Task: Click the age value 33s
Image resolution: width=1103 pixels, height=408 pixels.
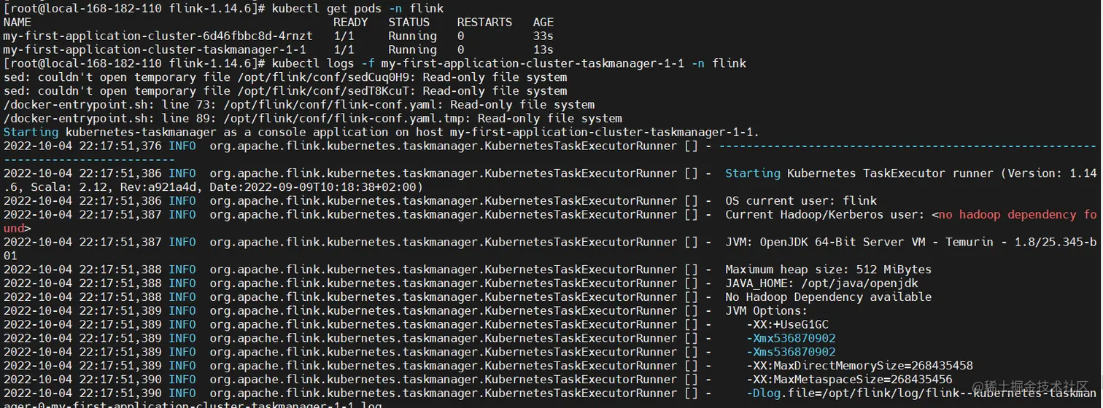Action: (x=543, y=36)
